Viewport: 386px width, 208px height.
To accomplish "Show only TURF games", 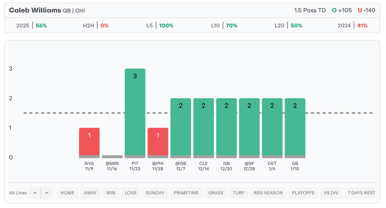I will pos(239,193).
